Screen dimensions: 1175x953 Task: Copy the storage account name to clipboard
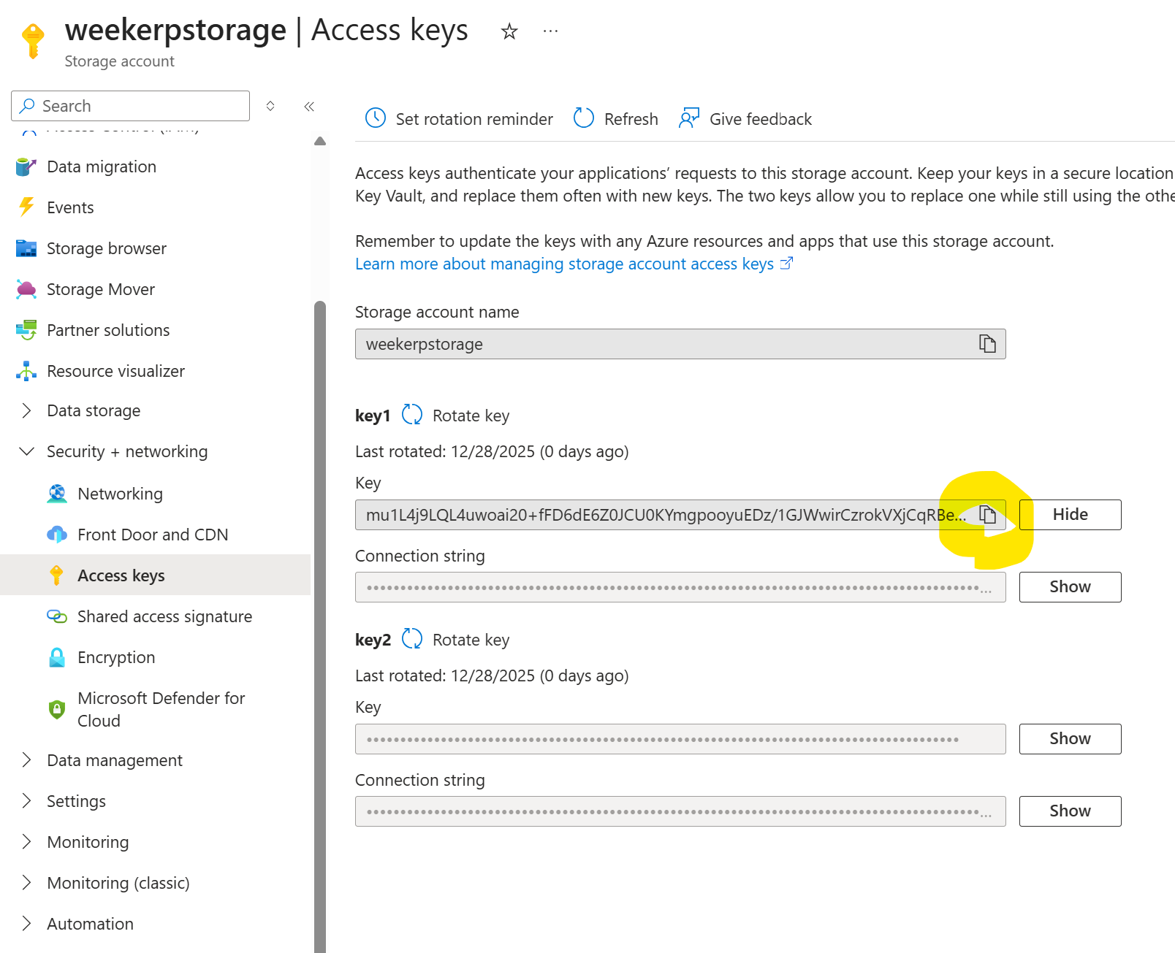point(987,344)
